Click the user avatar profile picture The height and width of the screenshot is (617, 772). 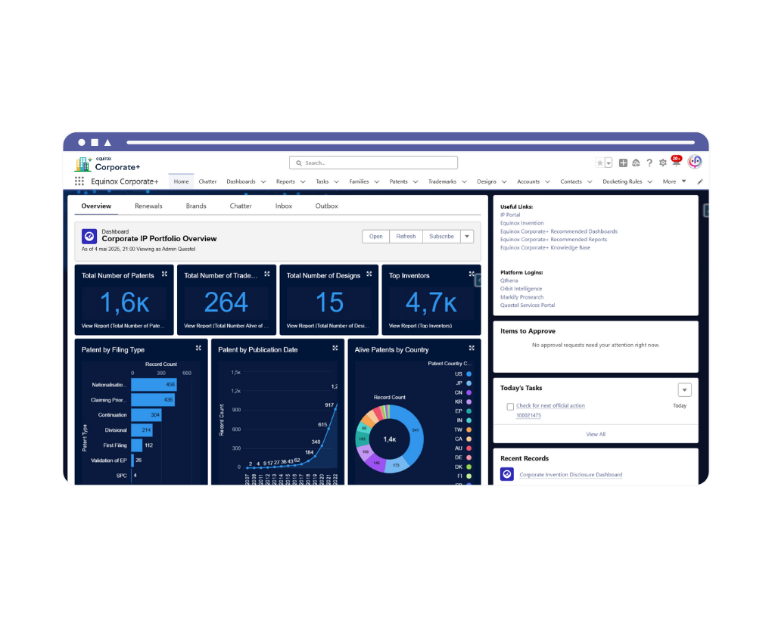(x=694, y=163)
